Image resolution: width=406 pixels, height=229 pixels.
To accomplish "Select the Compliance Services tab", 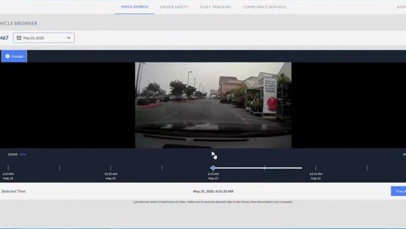I will pos(264,7).
